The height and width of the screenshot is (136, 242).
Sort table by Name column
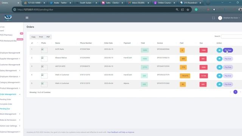click(x=57, y=43)
